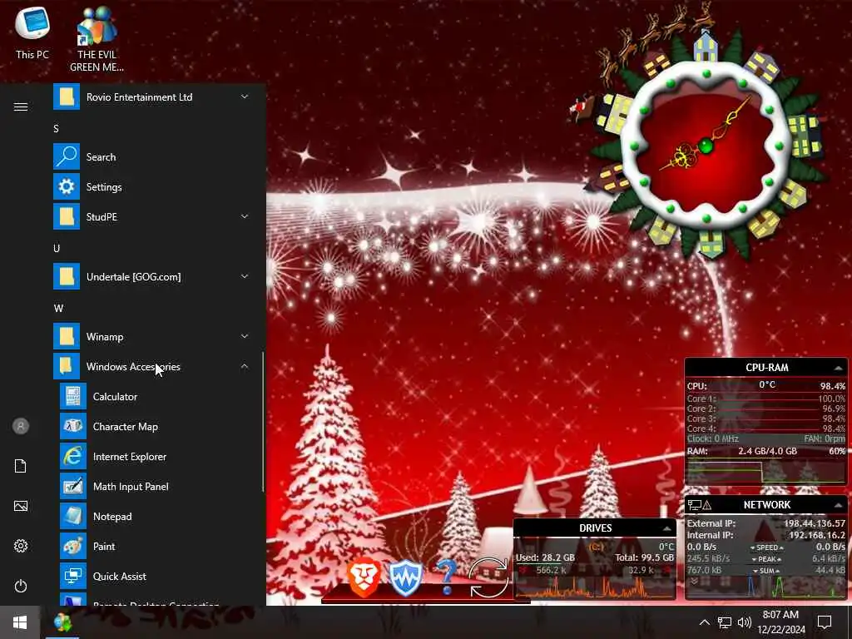Jump to letter U section header
Screen dimensions: 852x639
(57, 248)
